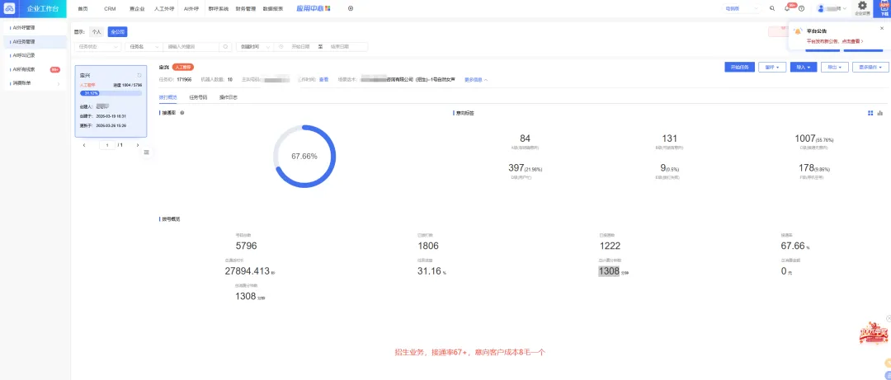
Task: Open the enterprise settings gear icon
Action: (x=862, y=6)
